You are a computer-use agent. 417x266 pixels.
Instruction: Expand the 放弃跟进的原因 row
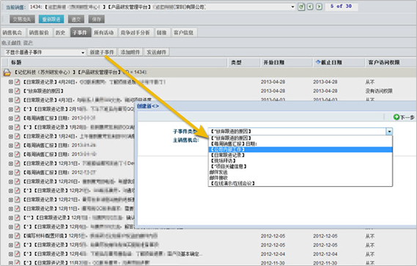pos(11,91)
